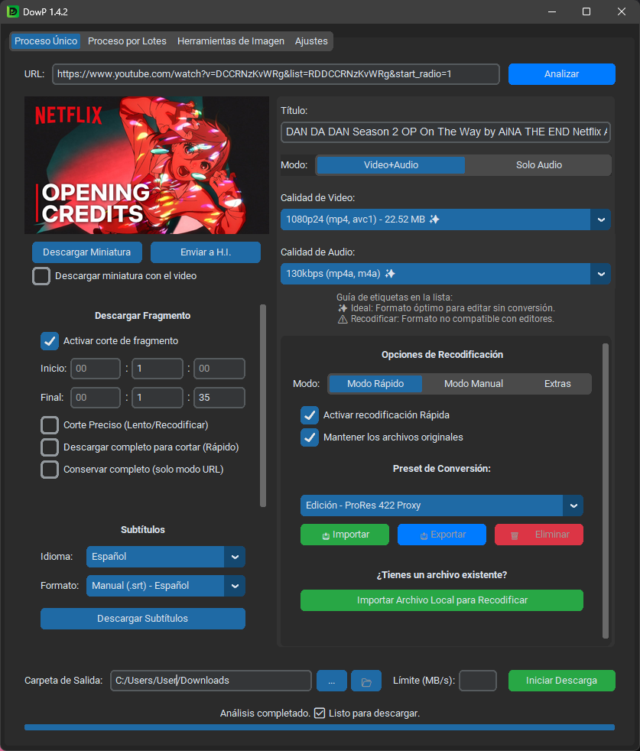Enable Corte Preciso (Lento/Recodificar)
640x751 pixels.
(50, 425)
